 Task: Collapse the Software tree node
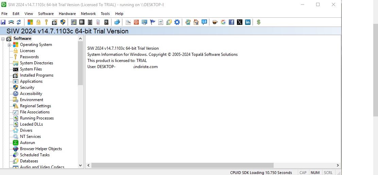(3, 38)
